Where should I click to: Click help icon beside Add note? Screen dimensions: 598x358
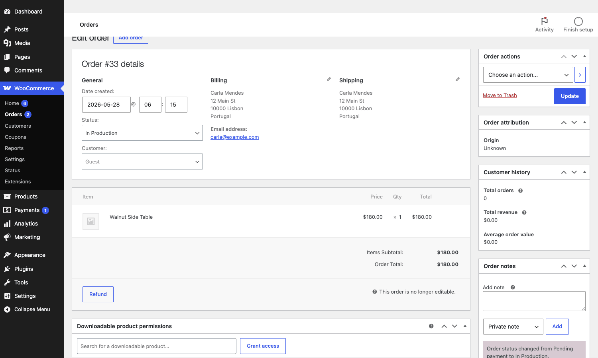[513, 287]
